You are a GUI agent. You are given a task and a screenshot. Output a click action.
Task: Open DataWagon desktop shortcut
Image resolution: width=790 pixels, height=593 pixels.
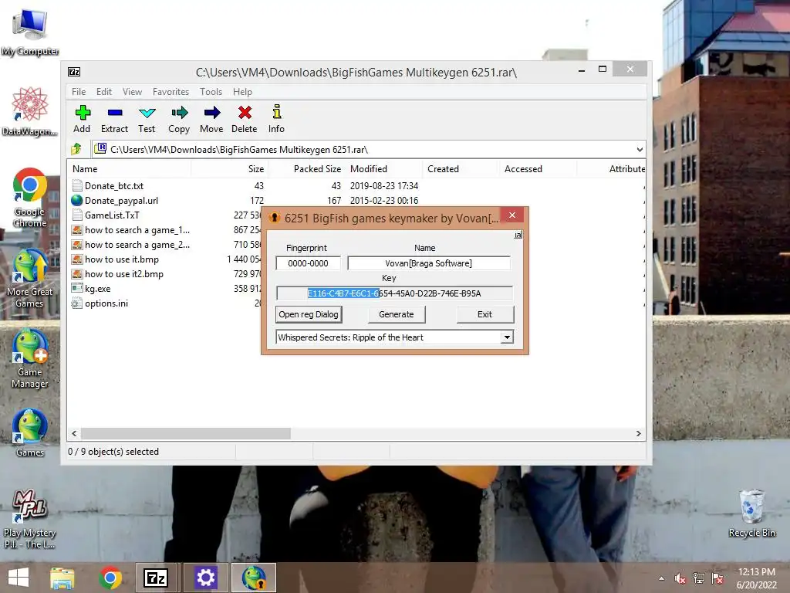tap(30, 111)
